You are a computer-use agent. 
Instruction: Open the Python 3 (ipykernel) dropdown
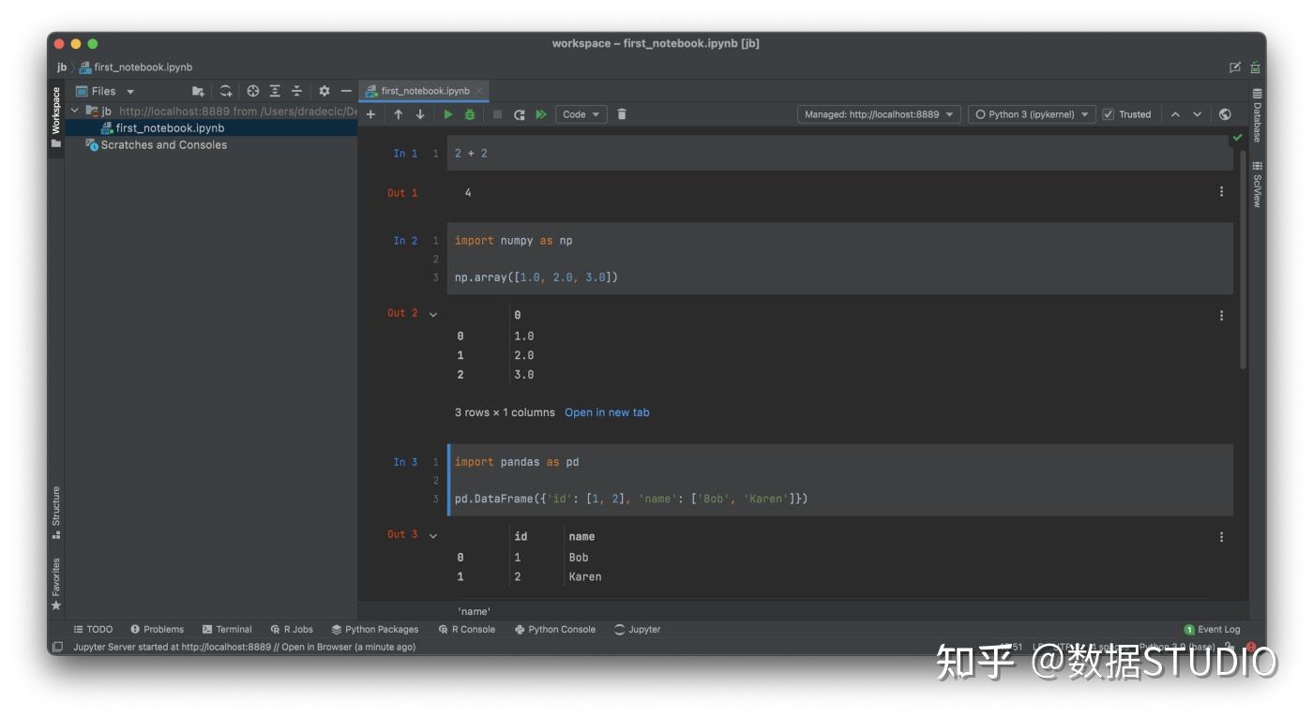point(1032,113)
